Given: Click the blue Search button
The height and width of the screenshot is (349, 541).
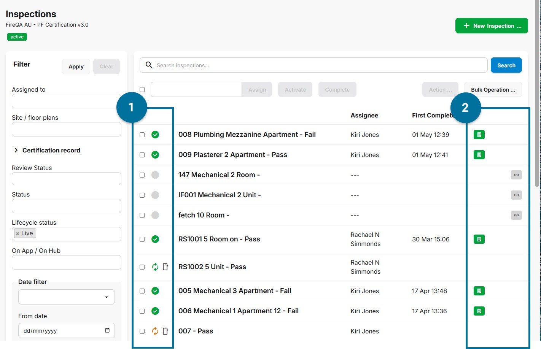Looking at the screenshot, I should coord(506,65).
